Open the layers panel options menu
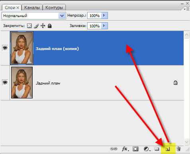 [187, 9]
